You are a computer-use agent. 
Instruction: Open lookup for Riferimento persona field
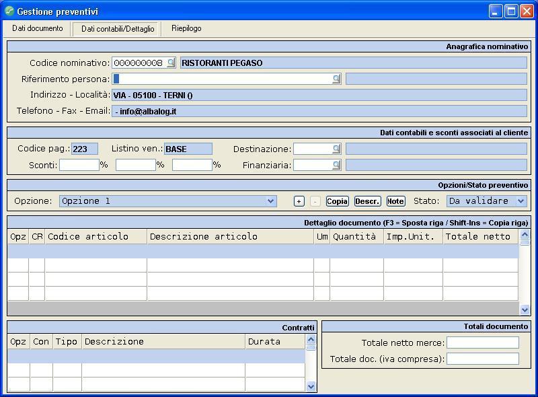coord(336,79)
